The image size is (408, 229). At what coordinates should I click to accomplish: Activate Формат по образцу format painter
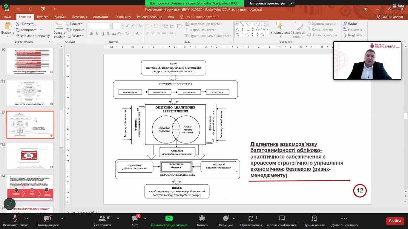pos(33,36)
